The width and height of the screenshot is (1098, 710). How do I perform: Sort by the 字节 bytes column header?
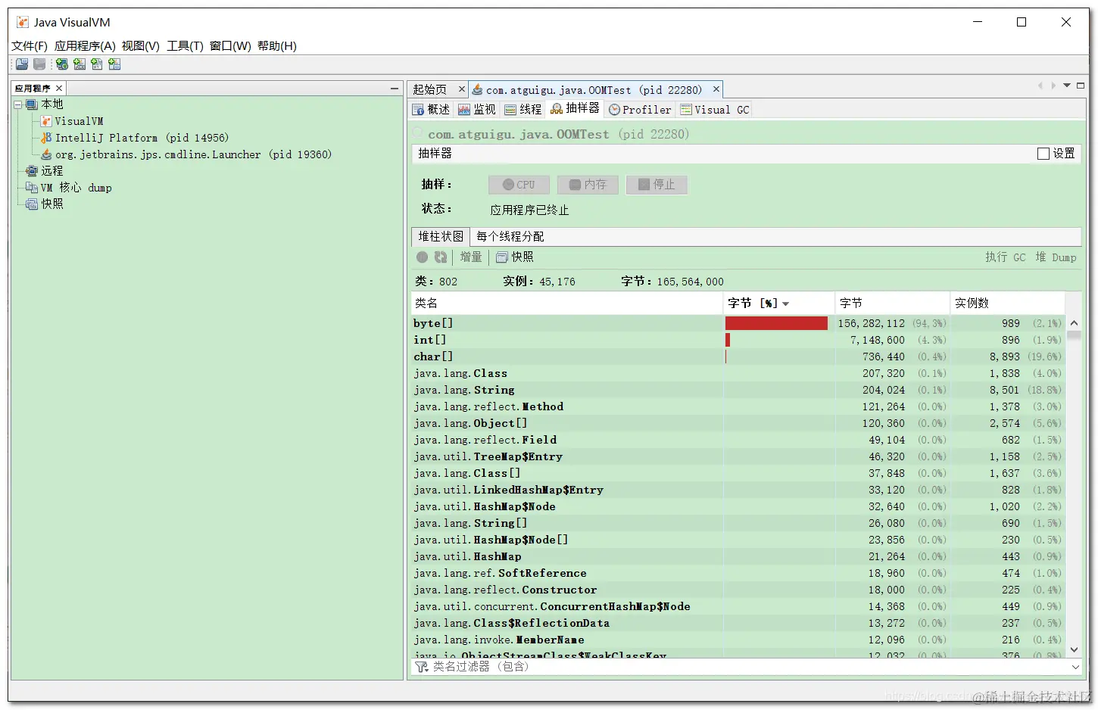(892, 304)
